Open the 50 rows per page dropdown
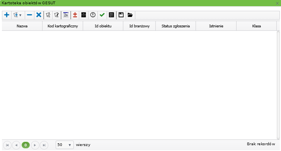This screenshot has width=281, height=151. click(x=65, y=145)
